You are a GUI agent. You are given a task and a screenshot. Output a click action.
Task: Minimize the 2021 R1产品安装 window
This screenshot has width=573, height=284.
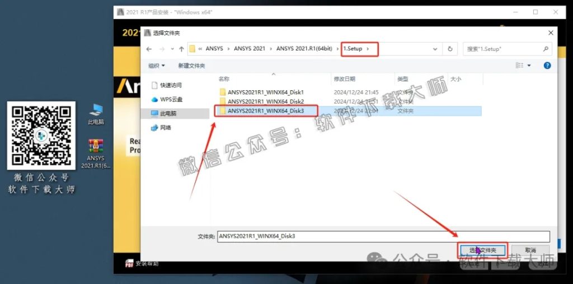click(515, 12)
